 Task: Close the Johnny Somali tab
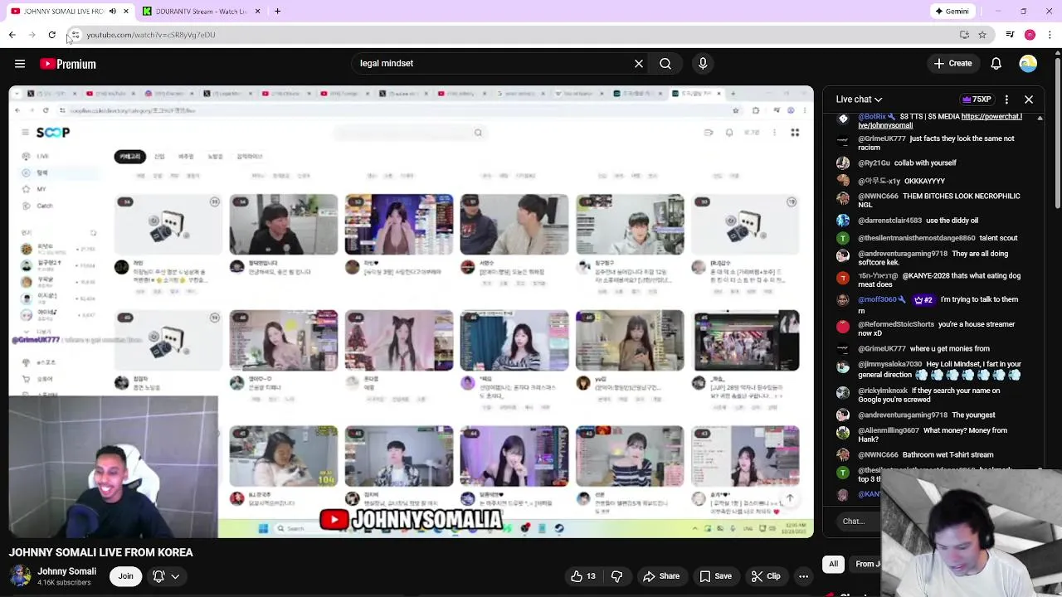[126, 12]
